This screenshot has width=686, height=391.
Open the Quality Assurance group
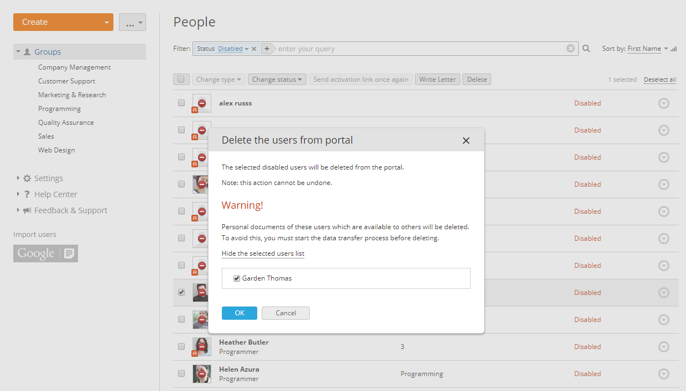(x=65, y=122)
